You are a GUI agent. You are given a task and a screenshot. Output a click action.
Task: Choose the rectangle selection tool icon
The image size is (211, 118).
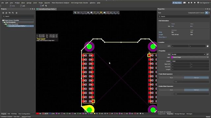click(x=85, y=12)
